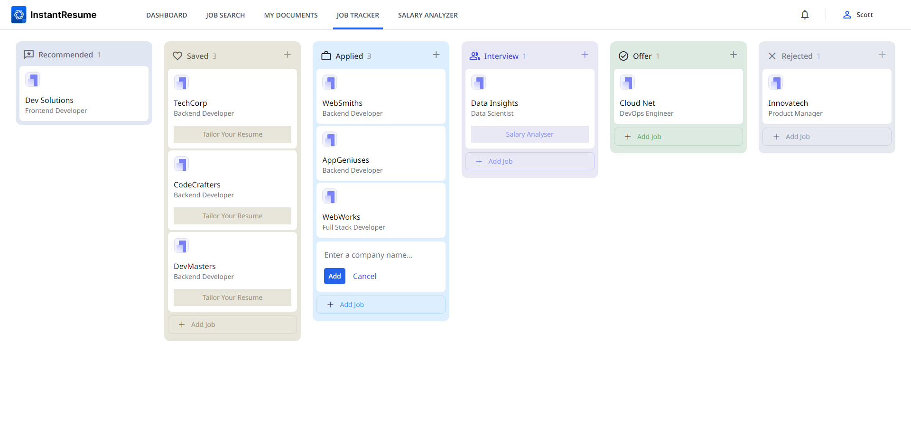
Task: Click the Offer column checkmark icon
Action: click(x=623, y=56)
